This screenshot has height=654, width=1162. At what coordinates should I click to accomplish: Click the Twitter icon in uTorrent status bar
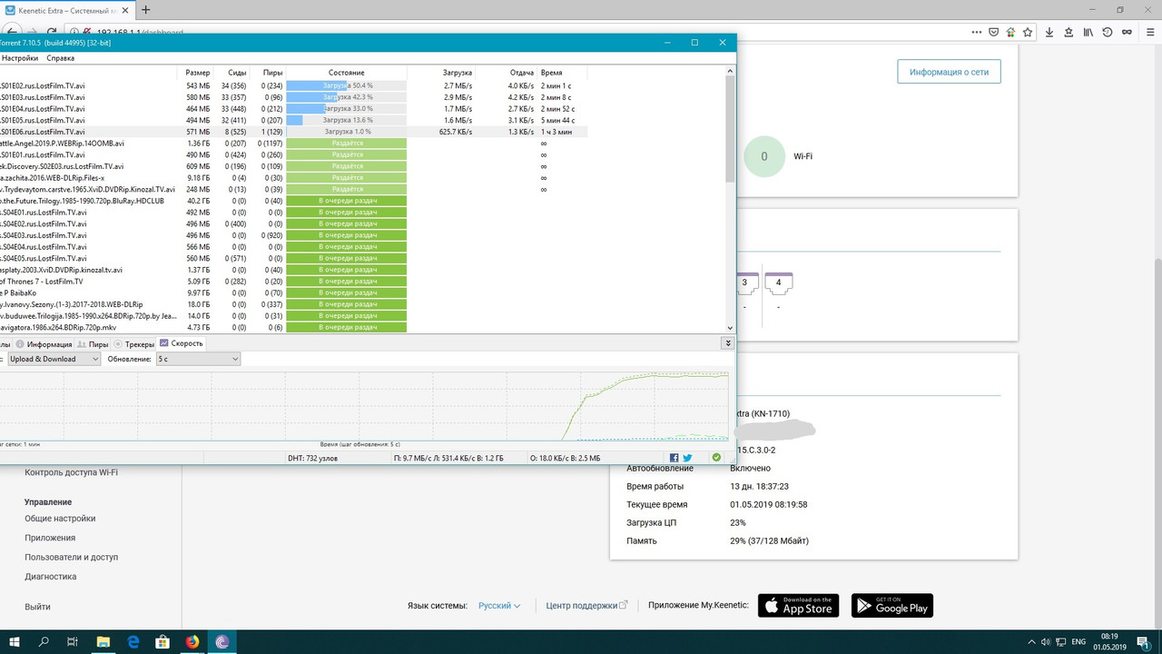coord(687,458)
